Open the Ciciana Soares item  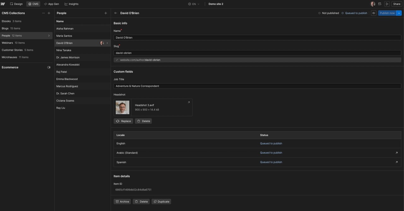(82, 101)
